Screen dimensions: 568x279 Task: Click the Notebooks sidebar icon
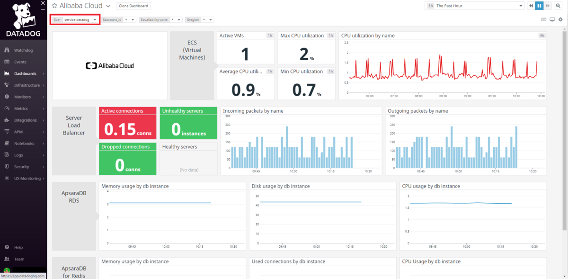click(x=7, y=144)
